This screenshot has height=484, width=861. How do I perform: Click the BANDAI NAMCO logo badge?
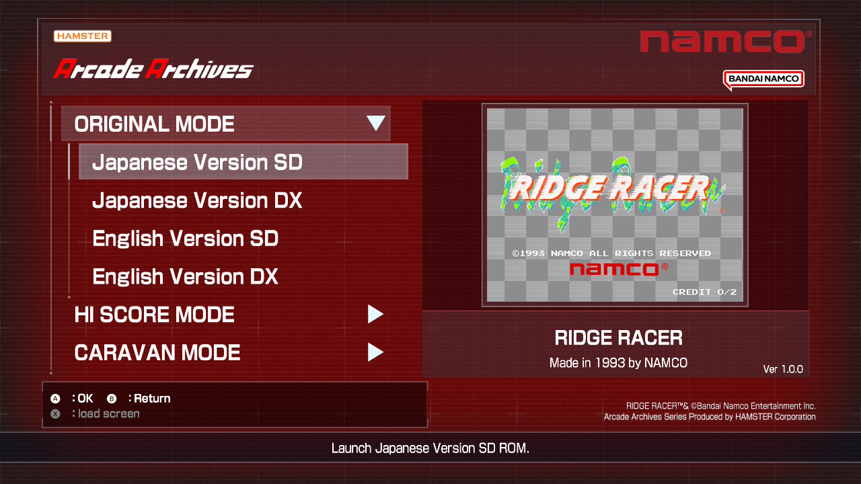[x=763, y=79]
